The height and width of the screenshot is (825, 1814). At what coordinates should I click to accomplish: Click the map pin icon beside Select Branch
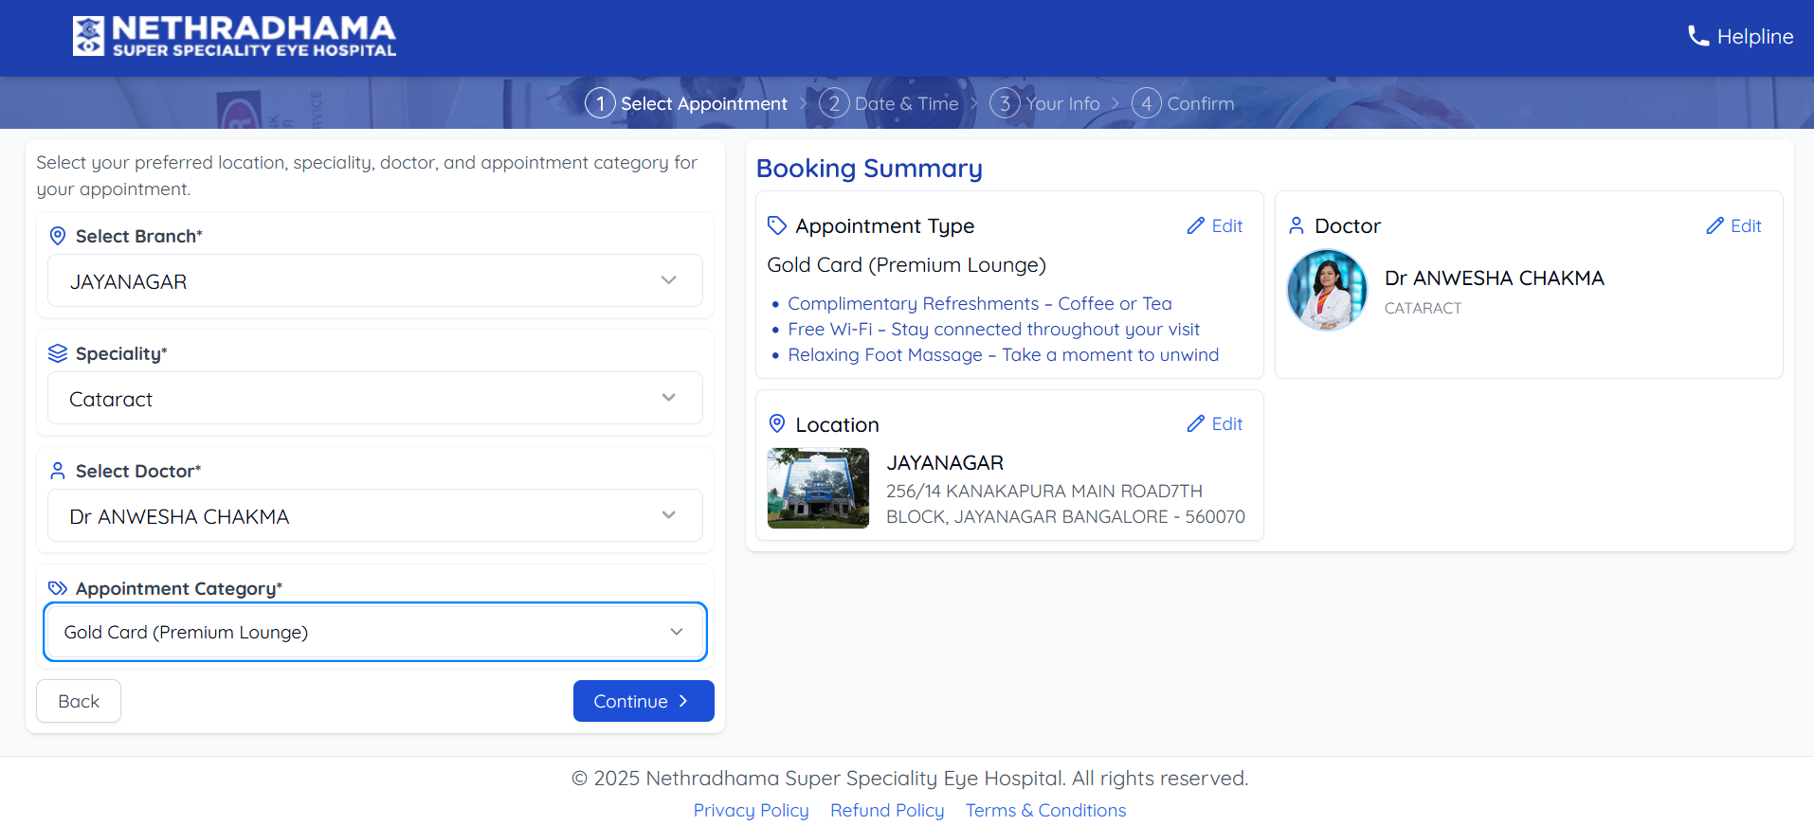click(58, 236)
